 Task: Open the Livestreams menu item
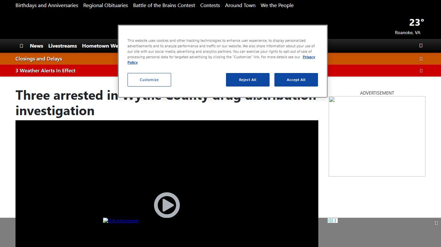[x=63, y=46]
